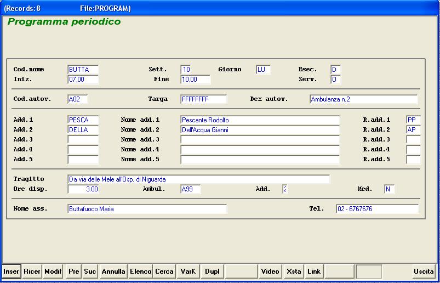
Task: Select the R.add.1 field showing PP
Action: click(x=413, y=120)
